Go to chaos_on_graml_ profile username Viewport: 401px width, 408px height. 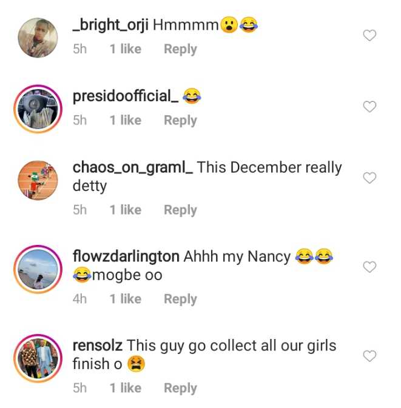(x=133, y=168)
